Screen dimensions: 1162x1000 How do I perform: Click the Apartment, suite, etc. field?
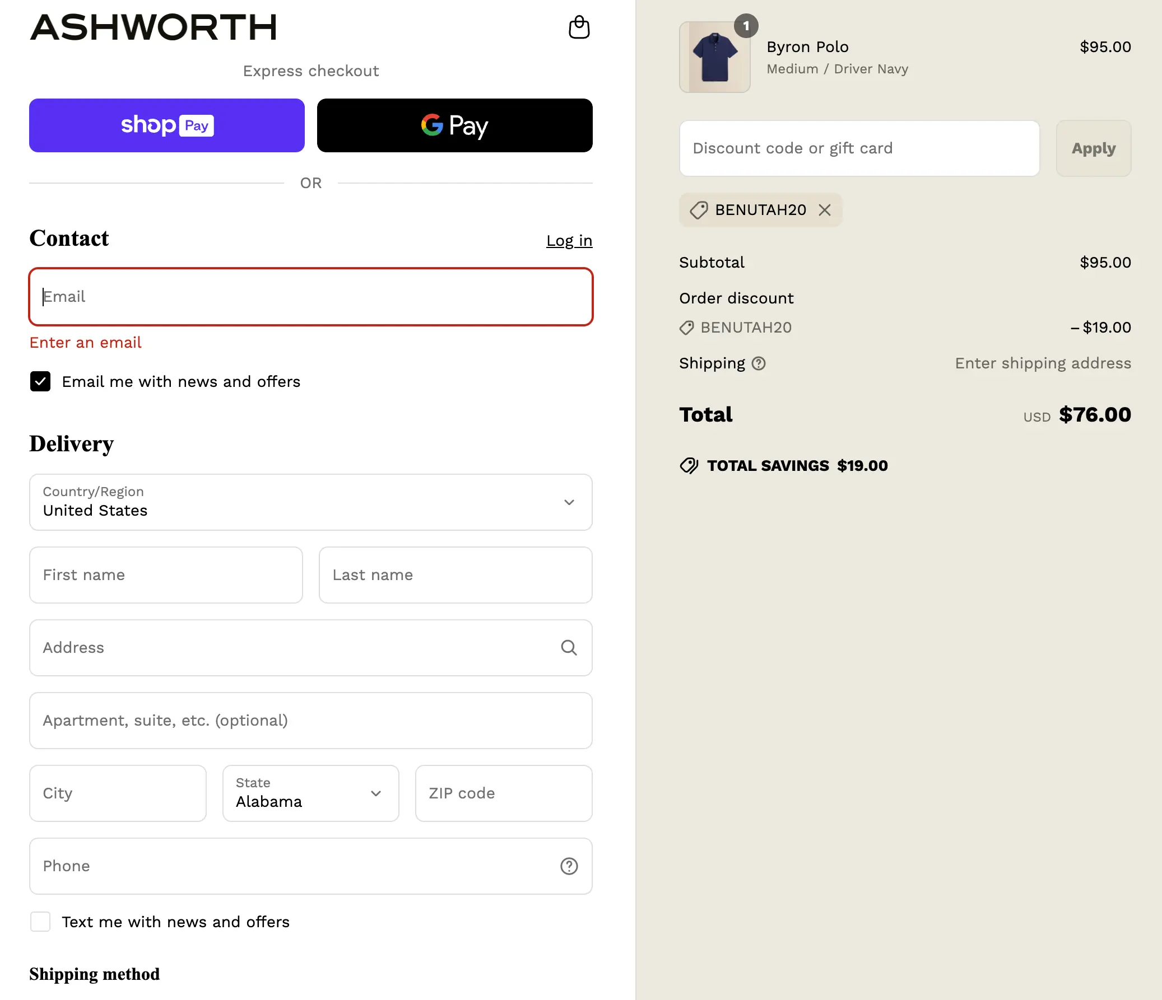311,720
